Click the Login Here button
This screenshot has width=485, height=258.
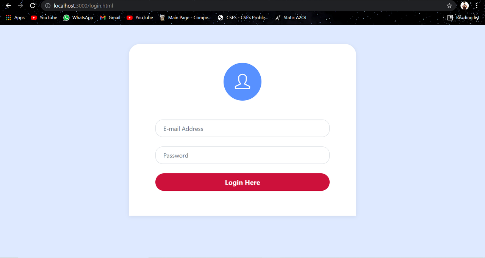point(242,182)
